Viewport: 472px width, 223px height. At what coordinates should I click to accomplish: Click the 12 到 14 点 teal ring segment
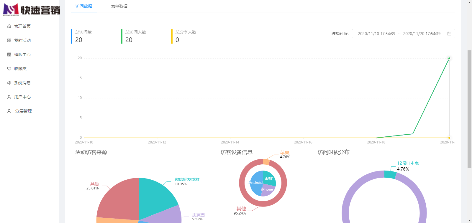tap(390, 175)
